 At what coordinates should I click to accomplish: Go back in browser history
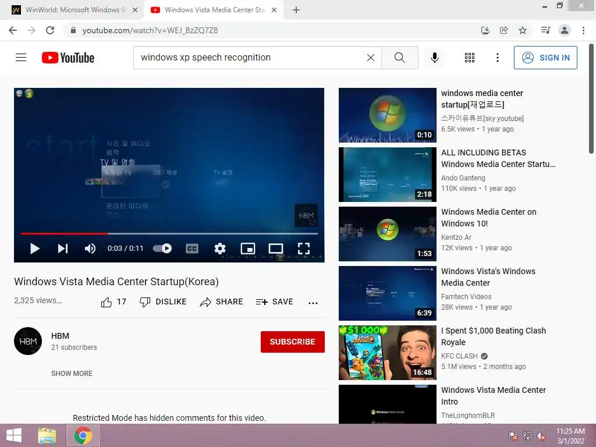pyautogui.click(x=13, y=30)
